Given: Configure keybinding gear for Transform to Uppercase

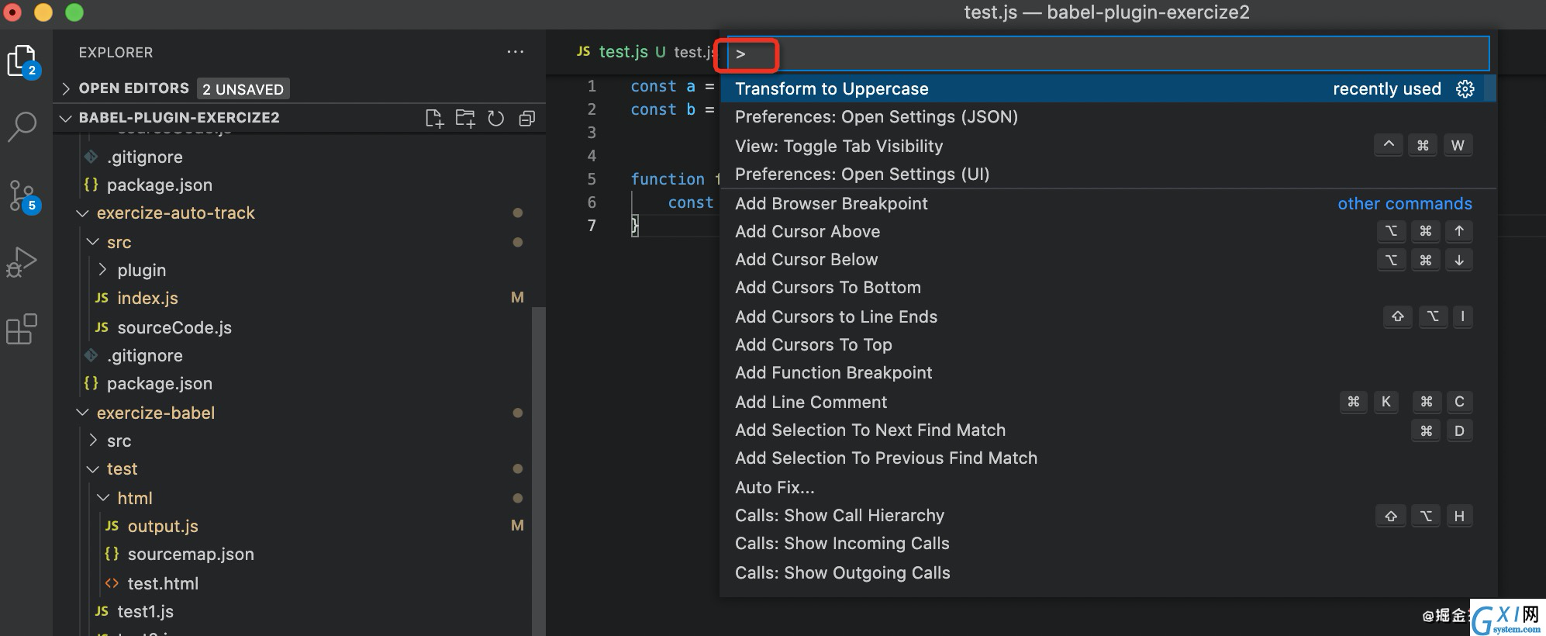Looking at the screenshot, I should point(1465,88).
